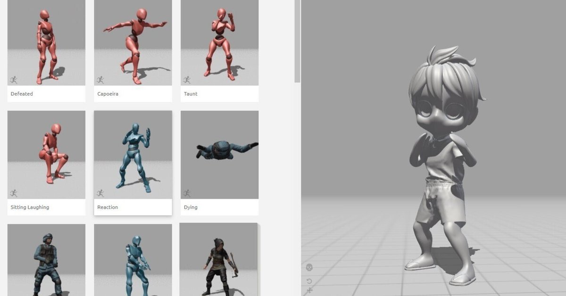Image resolution: width=566 pixels, height=296 pixels.
Task: Click the running-man icon on Capoeira thumbnail
Action: 101,79
